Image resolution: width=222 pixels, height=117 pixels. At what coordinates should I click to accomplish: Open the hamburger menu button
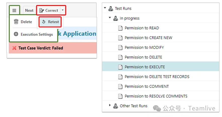coord(14,10)
